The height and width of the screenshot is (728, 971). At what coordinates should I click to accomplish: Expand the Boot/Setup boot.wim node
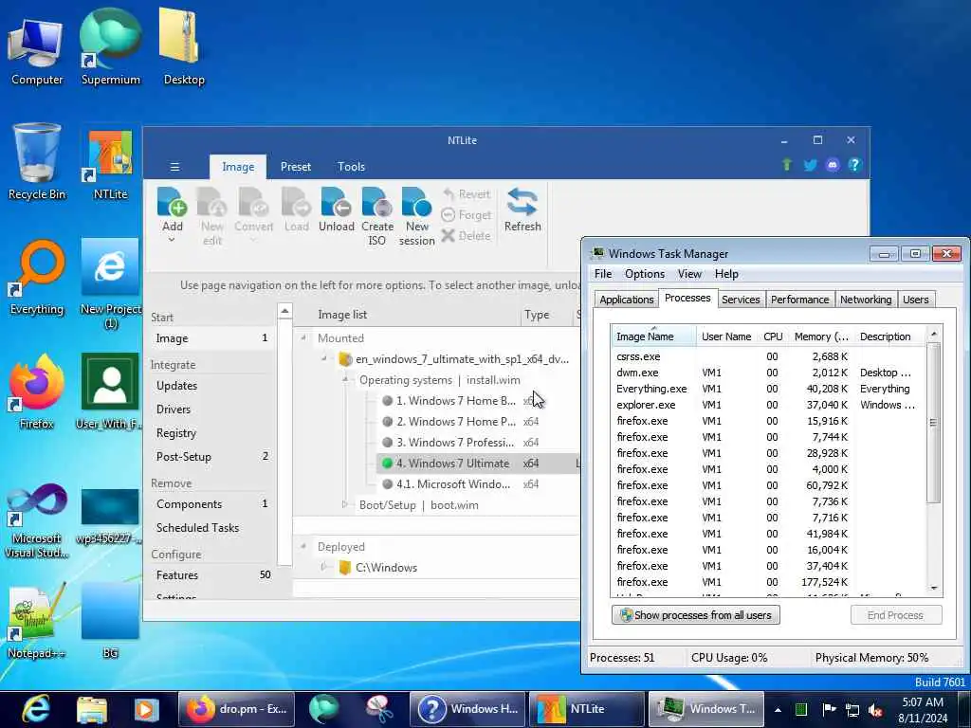[x=345, y=504]
